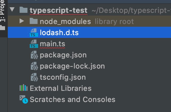The height and width of the screenshot is (112, 171).
Task: Select main.ts in the project tree
Action: tap(52, 44)
